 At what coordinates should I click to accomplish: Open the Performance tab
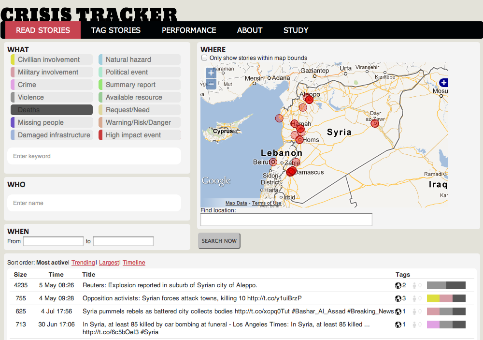(189, 30)
